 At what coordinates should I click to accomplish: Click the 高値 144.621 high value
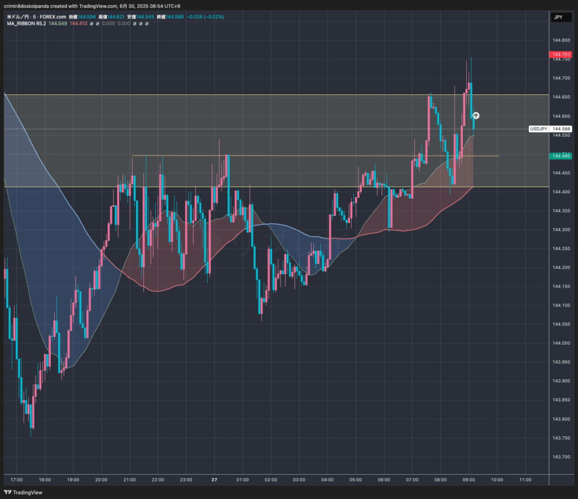click(x=111, y=16)
